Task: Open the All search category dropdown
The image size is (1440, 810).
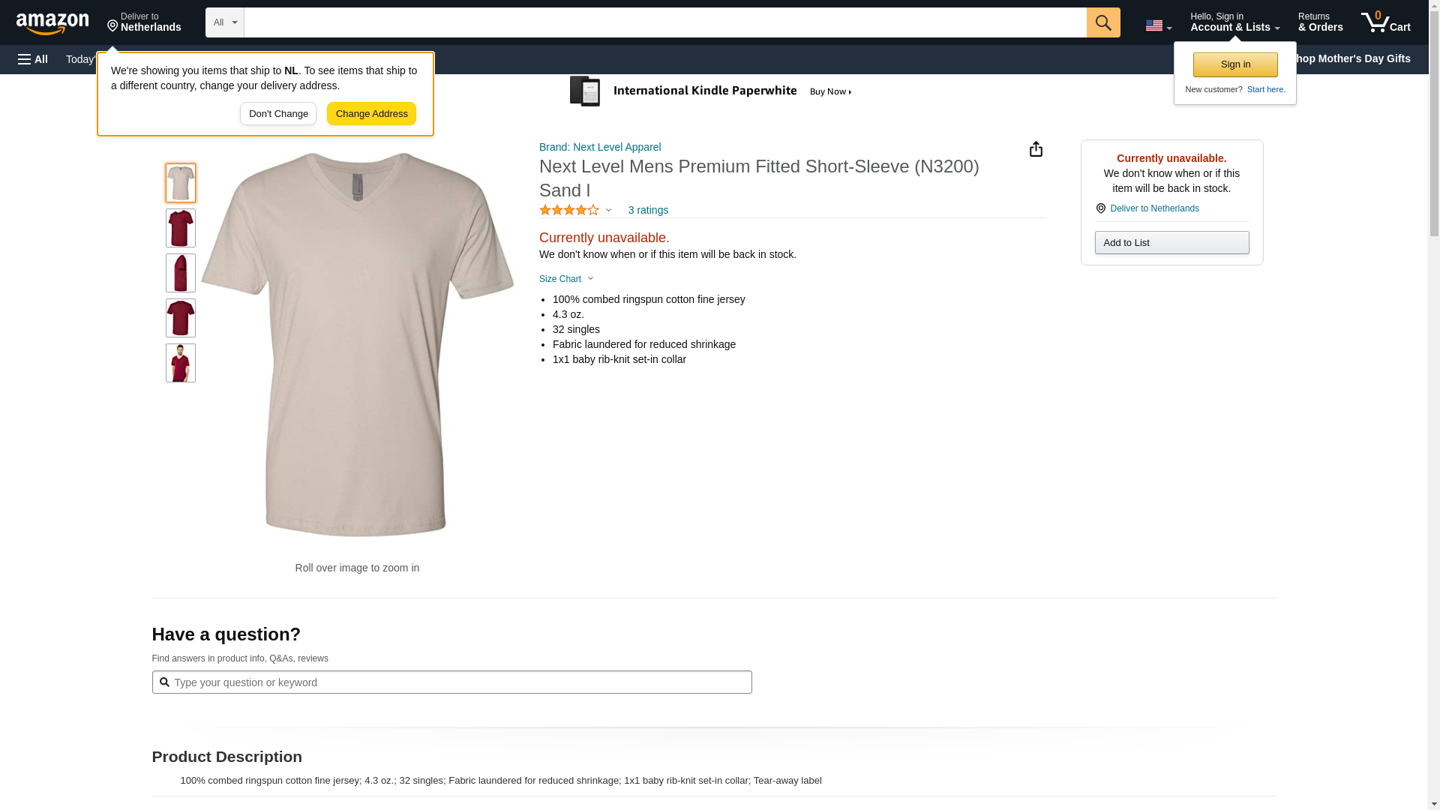Action: click(x=224, y=22)
